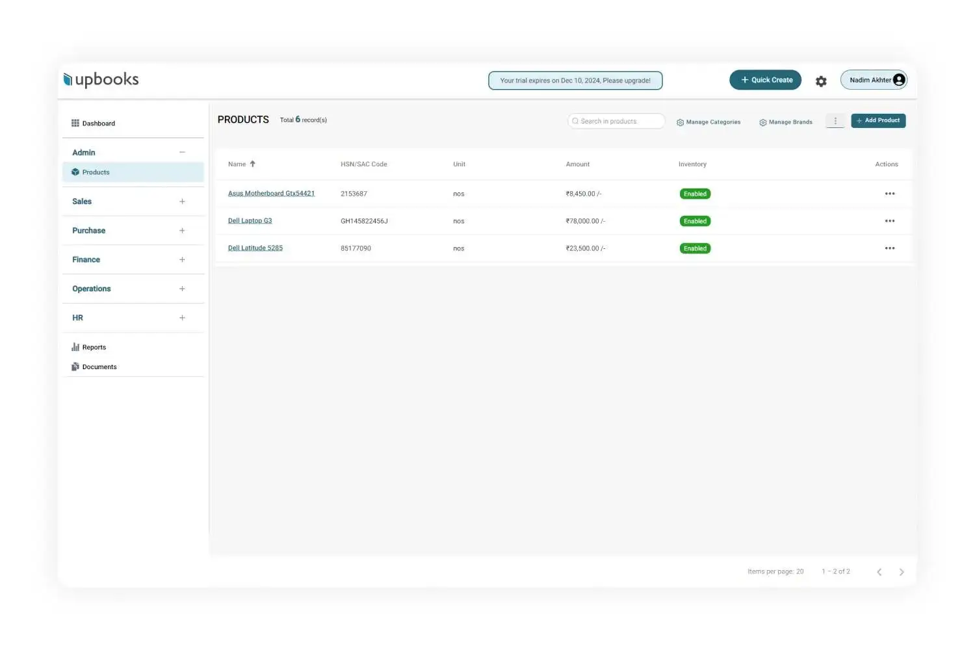Open Dell Laptop G3 product link
The width and height of the screenshot is (975, 650).
coord(250,221)
